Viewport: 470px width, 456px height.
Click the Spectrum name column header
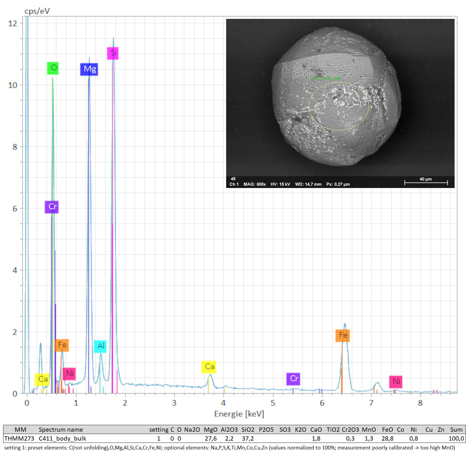coord(61,430)
